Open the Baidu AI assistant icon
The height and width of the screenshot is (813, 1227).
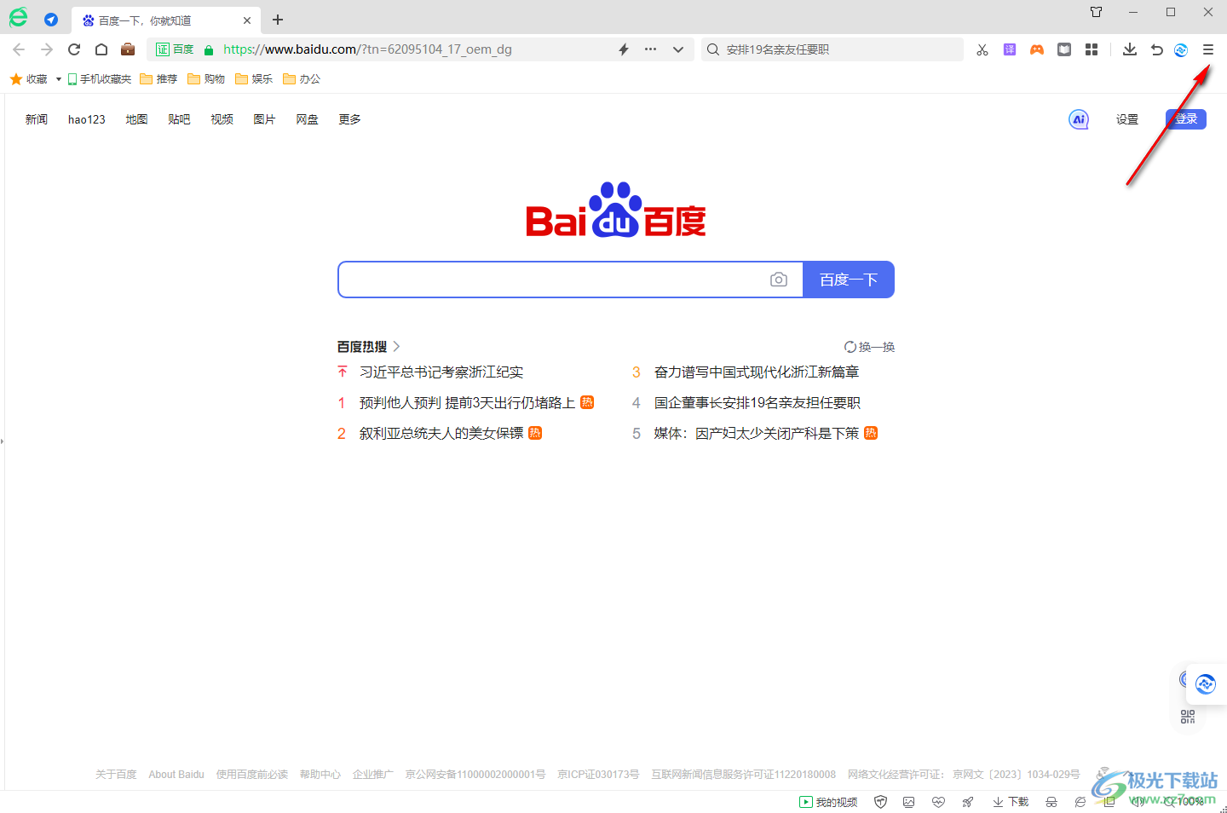1079,119
